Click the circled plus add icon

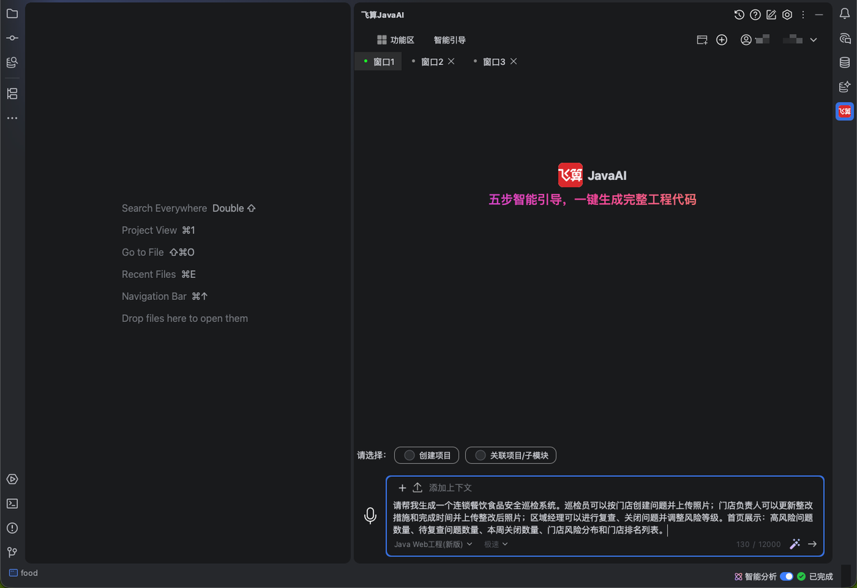click(x=722, y=40)
